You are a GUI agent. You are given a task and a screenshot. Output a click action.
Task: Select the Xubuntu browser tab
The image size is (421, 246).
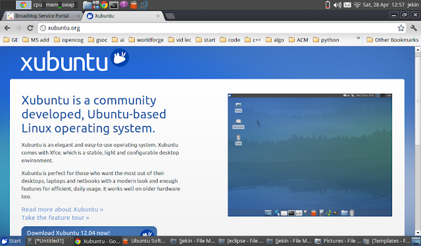point(124,16)
